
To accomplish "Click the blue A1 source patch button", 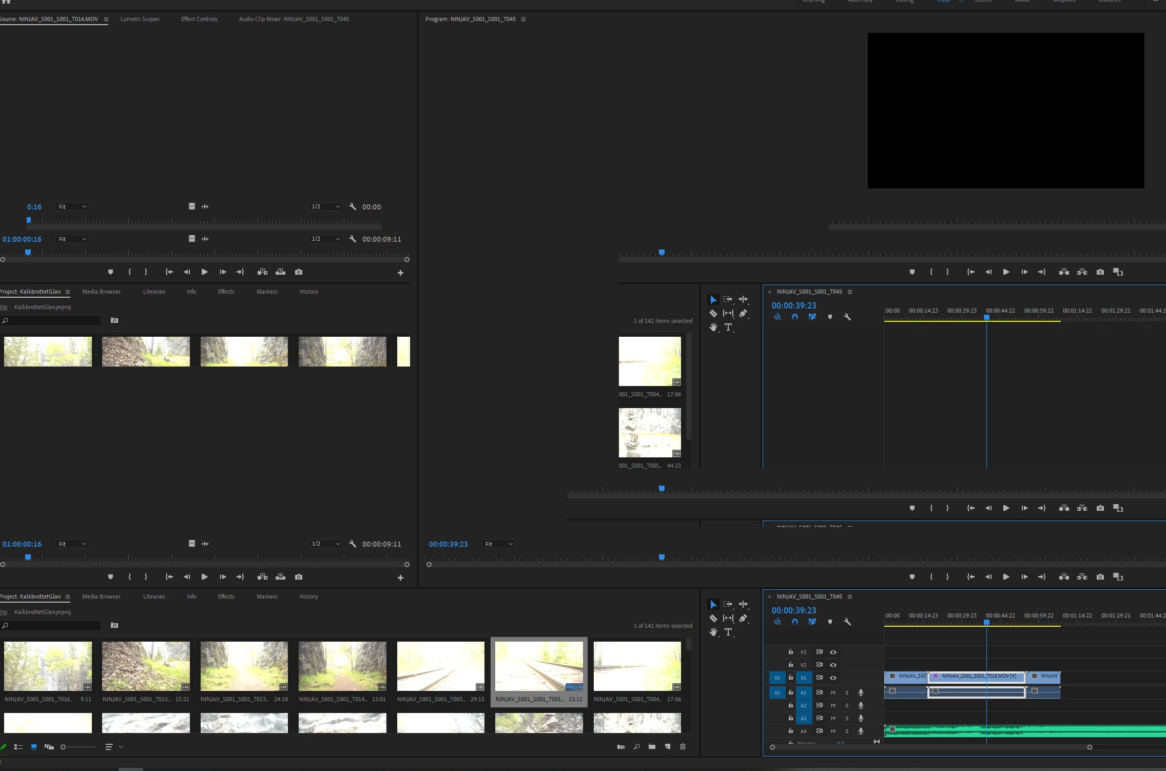I will [x=777, y=692].
